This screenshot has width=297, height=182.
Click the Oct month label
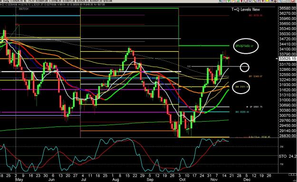tap(182, 180)
